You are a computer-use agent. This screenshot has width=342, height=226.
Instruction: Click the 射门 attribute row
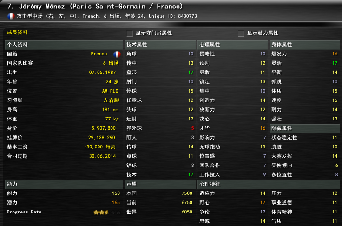(x=160, y=82)
